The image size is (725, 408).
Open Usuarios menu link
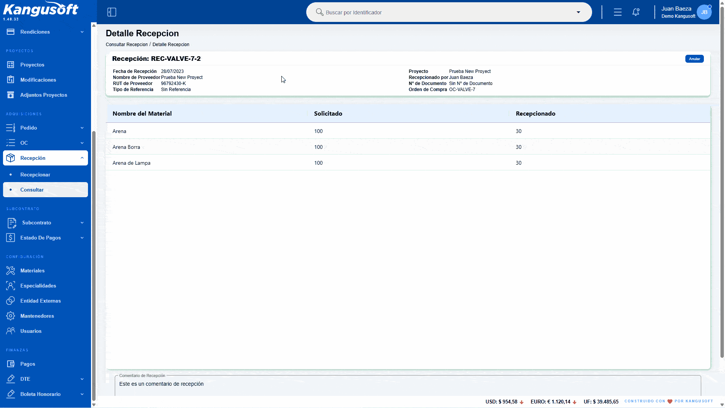(45, 331)
